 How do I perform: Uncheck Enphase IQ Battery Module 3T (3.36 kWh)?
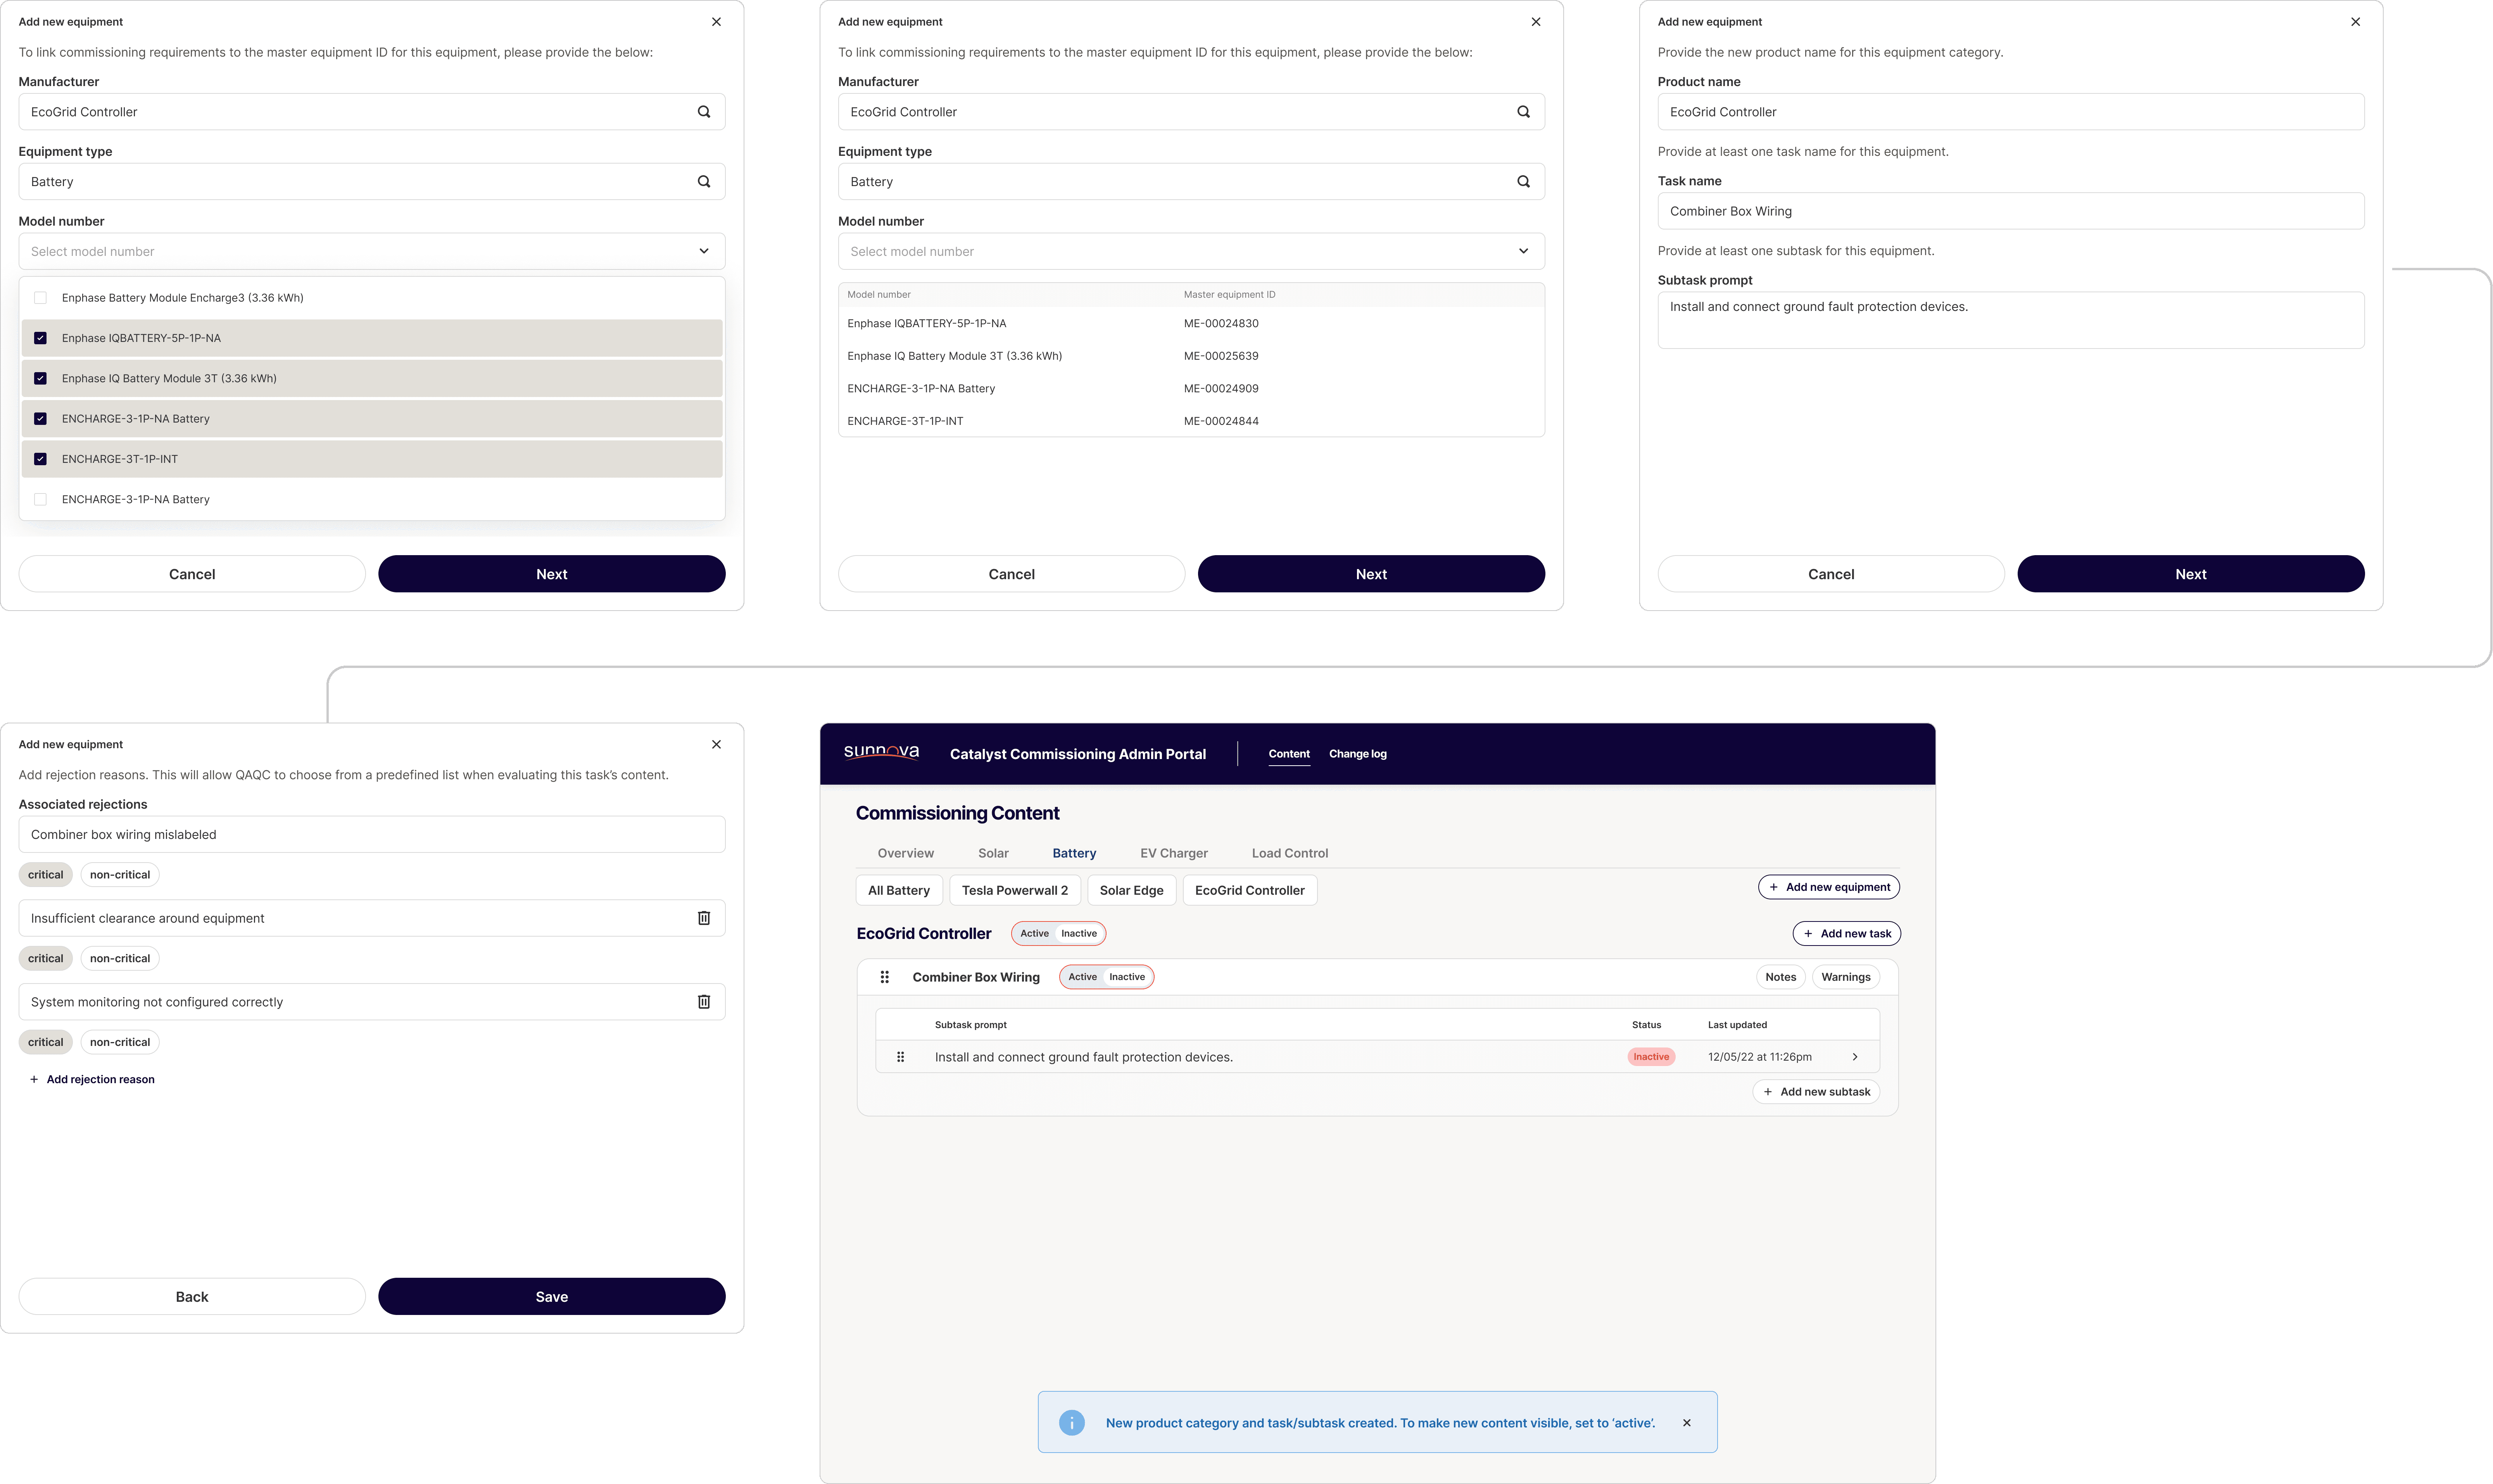(x=40, y=378)
